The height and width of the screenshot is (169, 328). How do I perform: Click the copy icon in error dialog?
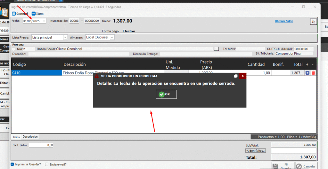[236, 76]
